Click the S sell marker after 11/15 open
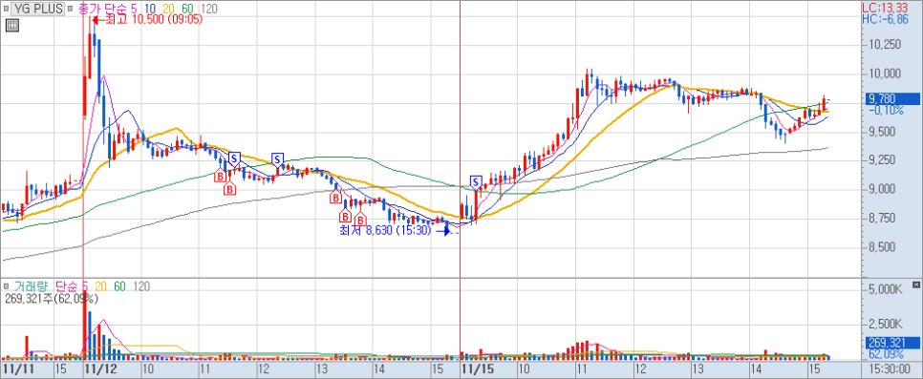 (476, 182)
